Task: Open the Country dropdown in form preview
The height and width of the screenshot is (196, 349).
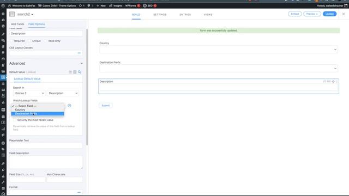Action: coord(219,50)
